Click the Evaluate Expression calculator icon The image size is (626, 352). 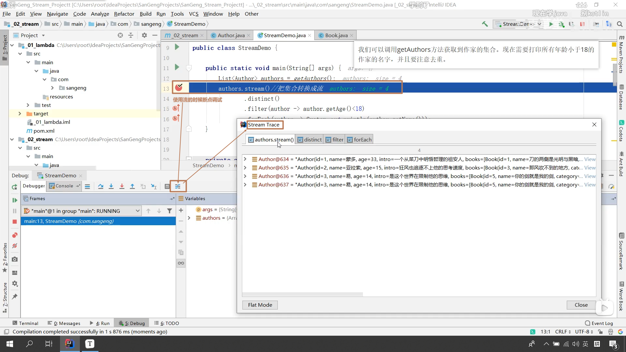167,186
